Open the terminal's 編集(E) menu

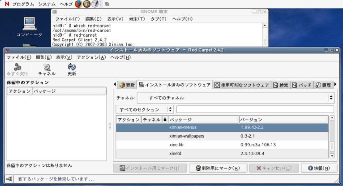coord(94,19)
